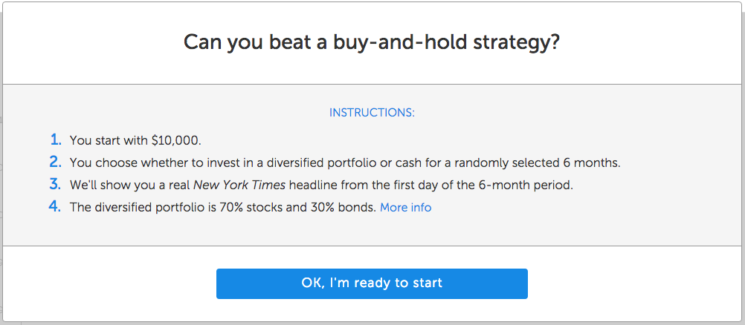Click the "$10,000" amount in step one
The height and width of the screenshot is (325, 745).
point(175,140)
